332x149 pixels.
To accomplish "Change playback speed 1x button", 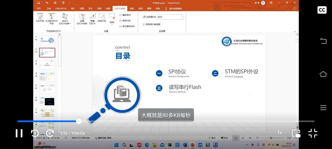I will click(280, 133).
